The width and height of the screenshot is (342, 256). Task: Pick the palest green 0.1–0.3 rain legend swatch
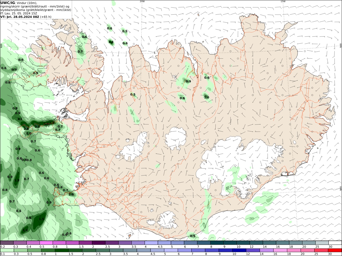tap(7, 250)
